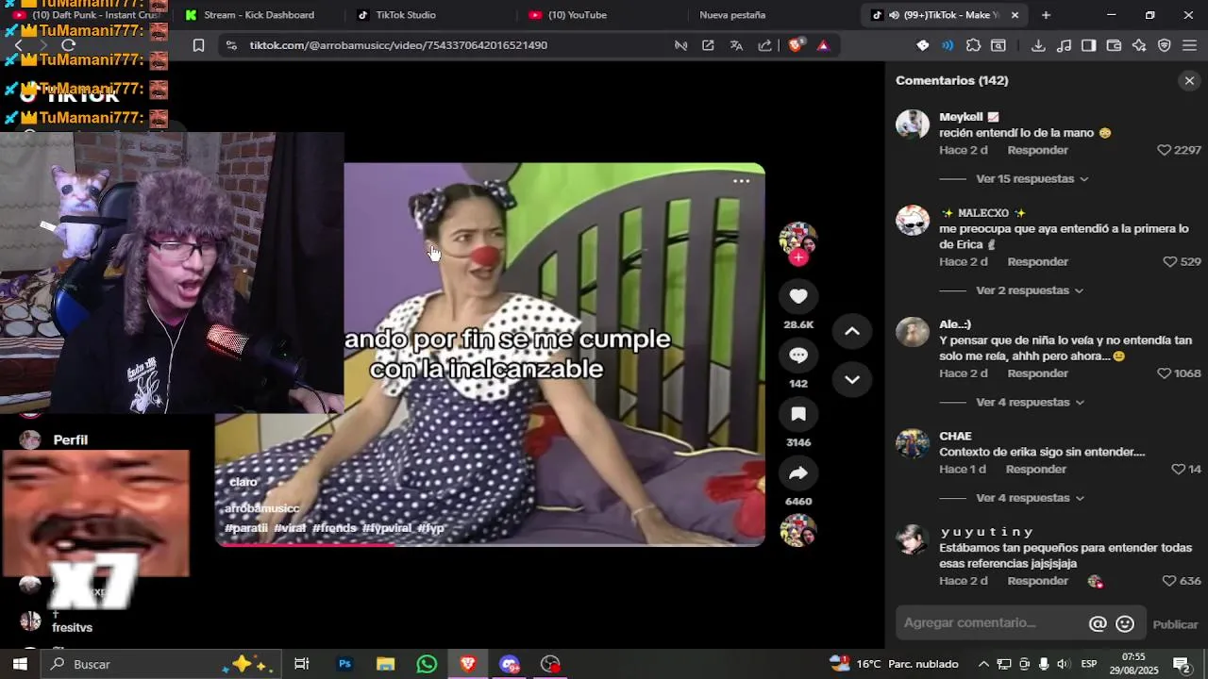Screen dimensions: 1208x679
Task: Like yuyutiny's comment heart
Action: [1169, 581]
